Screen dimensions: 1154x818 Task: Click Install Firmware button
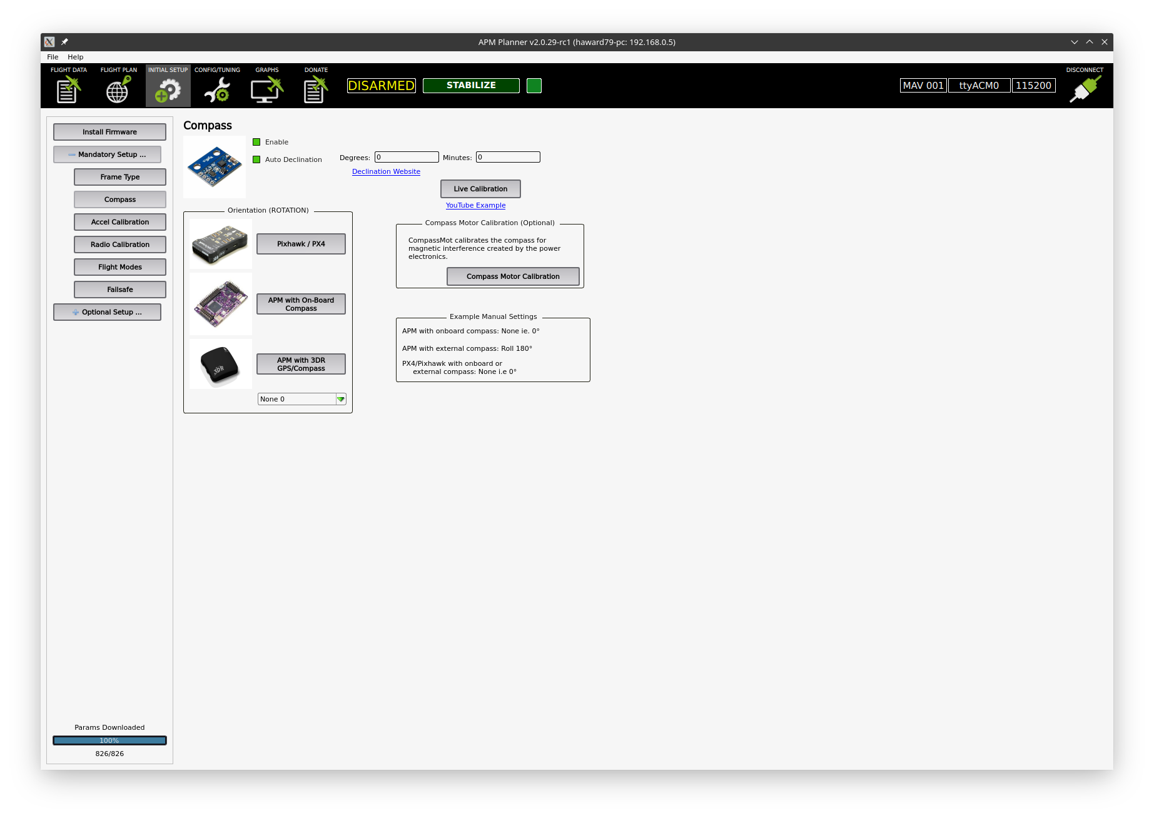coord(109,132)
